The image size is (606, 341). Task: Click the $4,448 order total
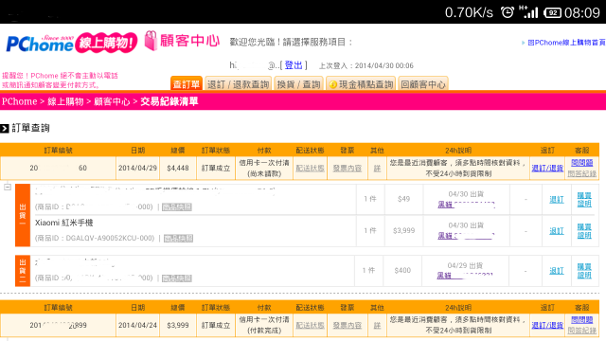(178, 169)
